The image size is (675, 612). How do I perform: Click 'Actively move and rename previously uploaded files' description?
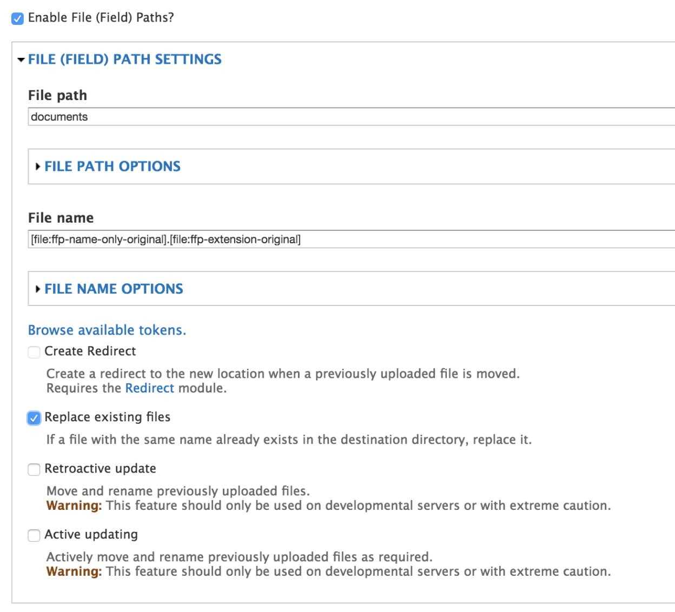(x=240, y=557)
